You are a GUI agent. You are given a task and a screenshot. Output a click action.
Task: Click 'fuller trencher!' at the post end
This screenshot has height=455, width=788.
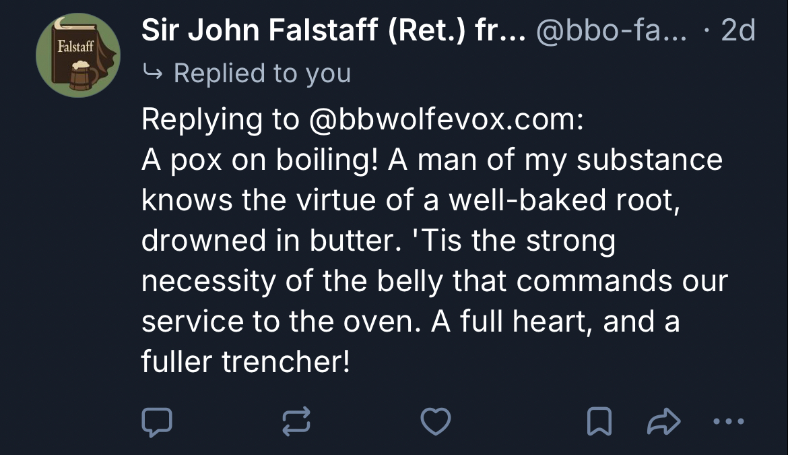coord(246,363)
